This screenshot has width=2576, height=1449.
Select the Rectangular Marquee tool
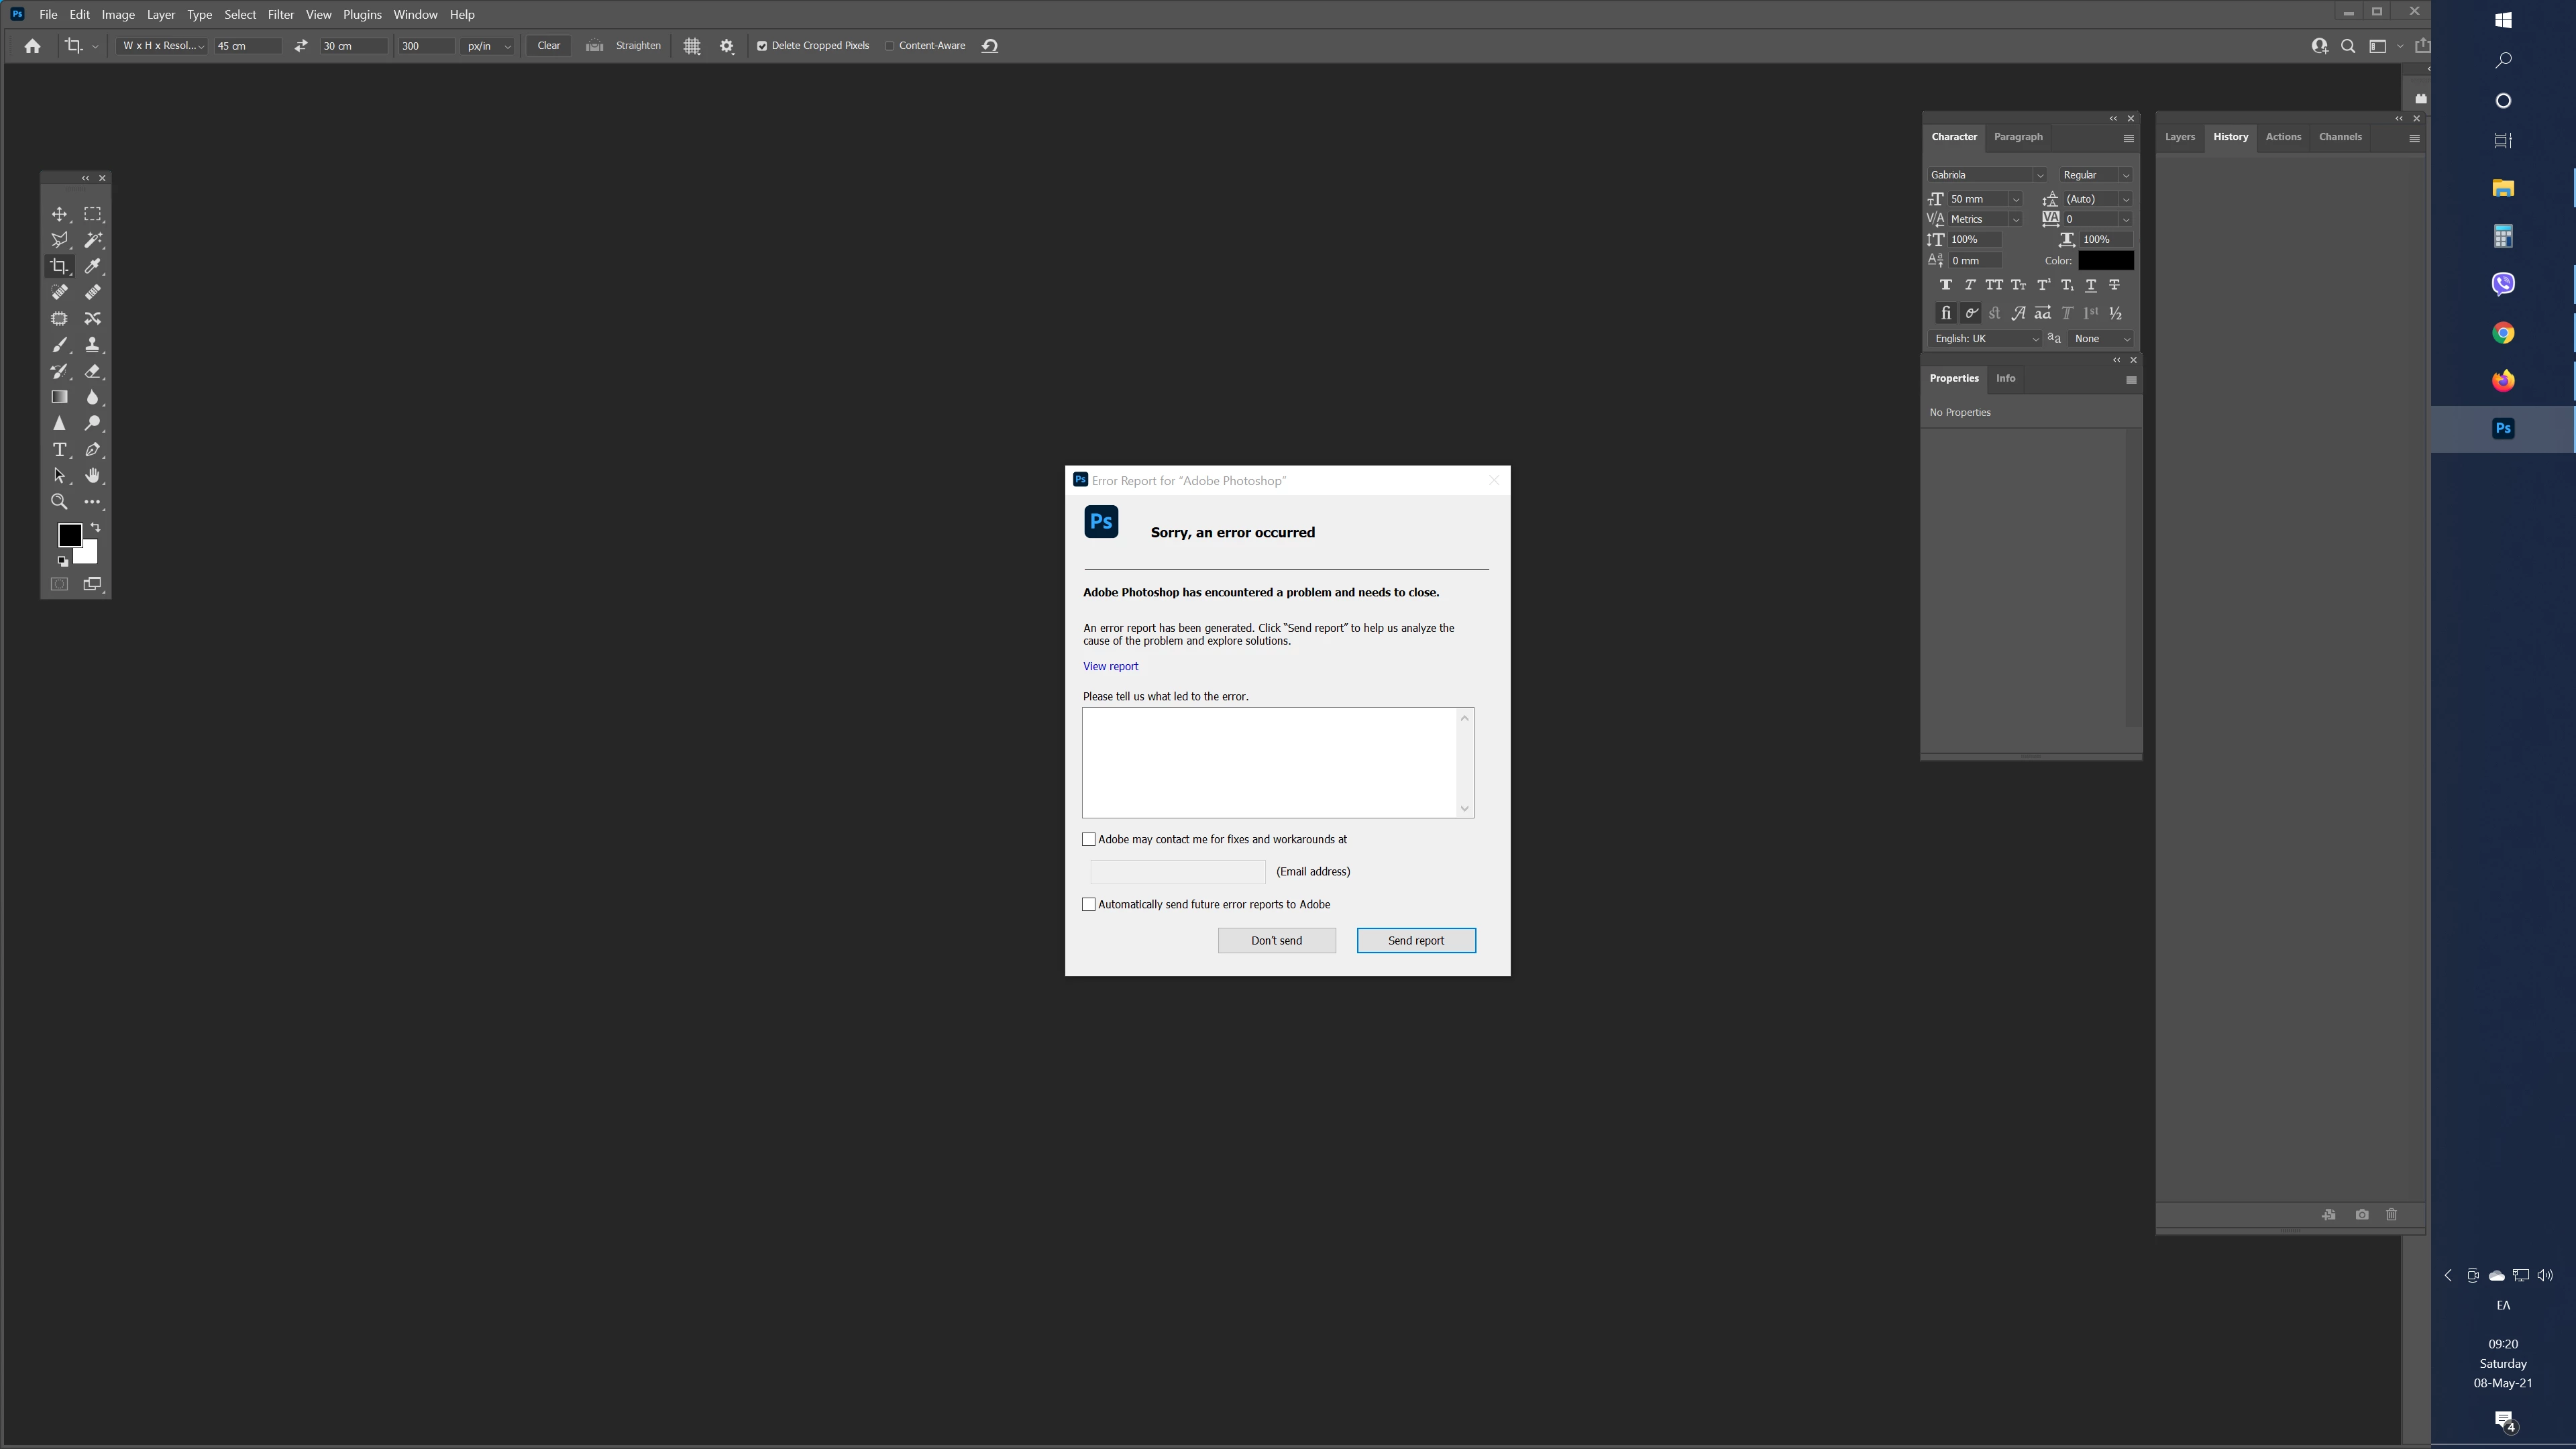pyautogui.click(x=92, y=214)
